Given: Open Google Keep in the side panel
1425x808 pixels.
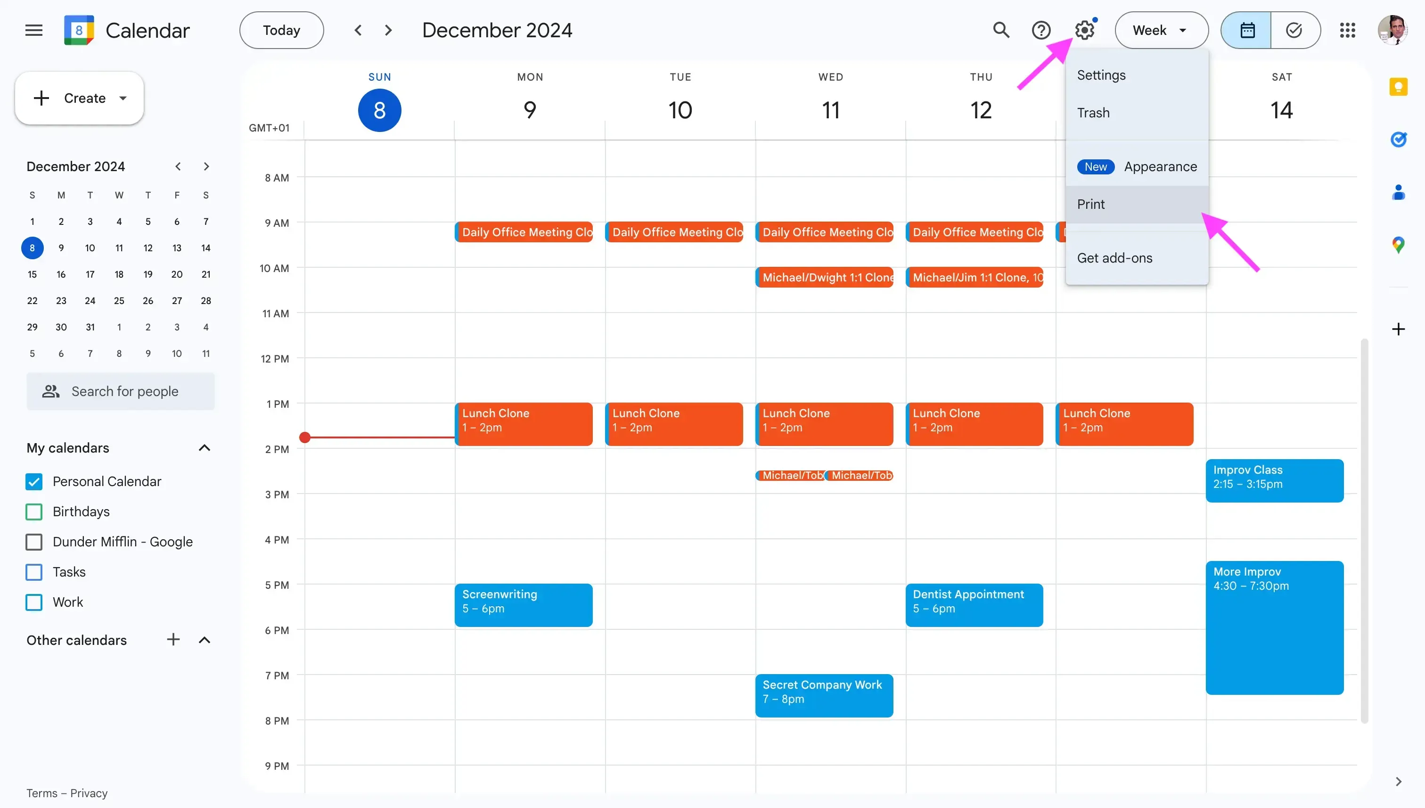Looking at the screenshot, I should click(1400, 87).
